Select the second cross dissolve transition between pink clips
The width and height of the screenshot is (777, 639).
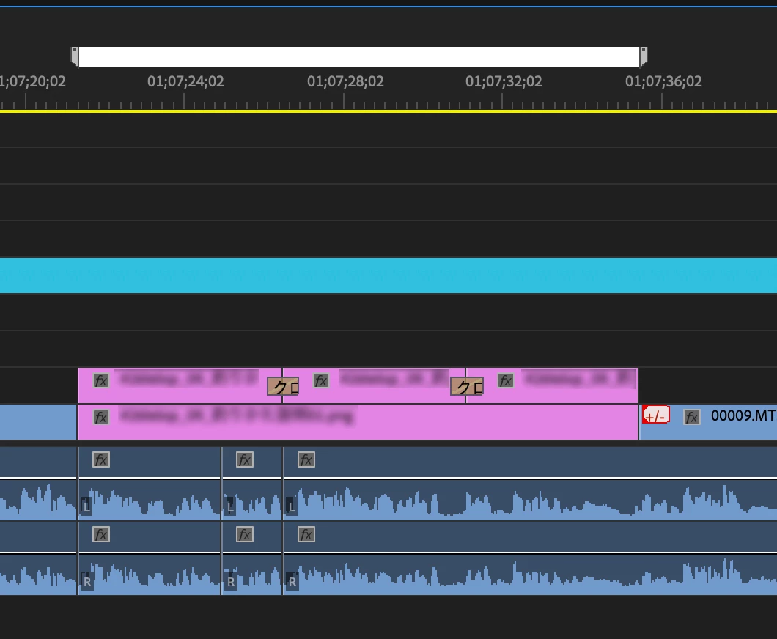467,386
